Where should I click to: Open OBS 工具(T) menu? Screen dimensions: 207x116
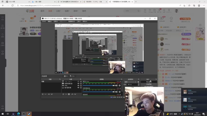click(x=79, y=21)
